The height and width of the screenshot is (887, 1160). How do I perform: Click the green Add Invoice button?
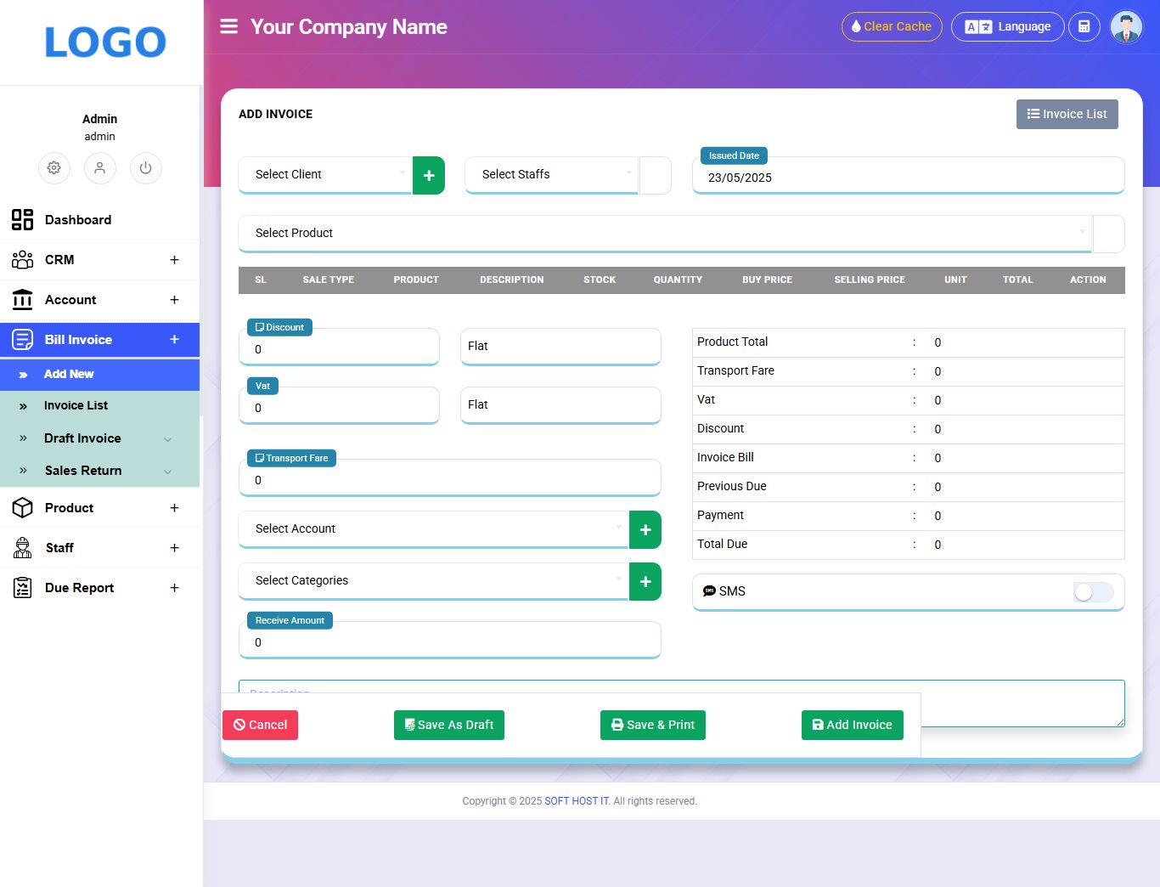click(853, 725)
